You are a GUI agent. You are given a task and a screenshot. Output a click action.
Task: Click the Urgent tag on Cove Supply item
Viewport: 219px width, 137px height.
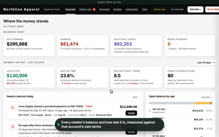(x=89, y=106)
